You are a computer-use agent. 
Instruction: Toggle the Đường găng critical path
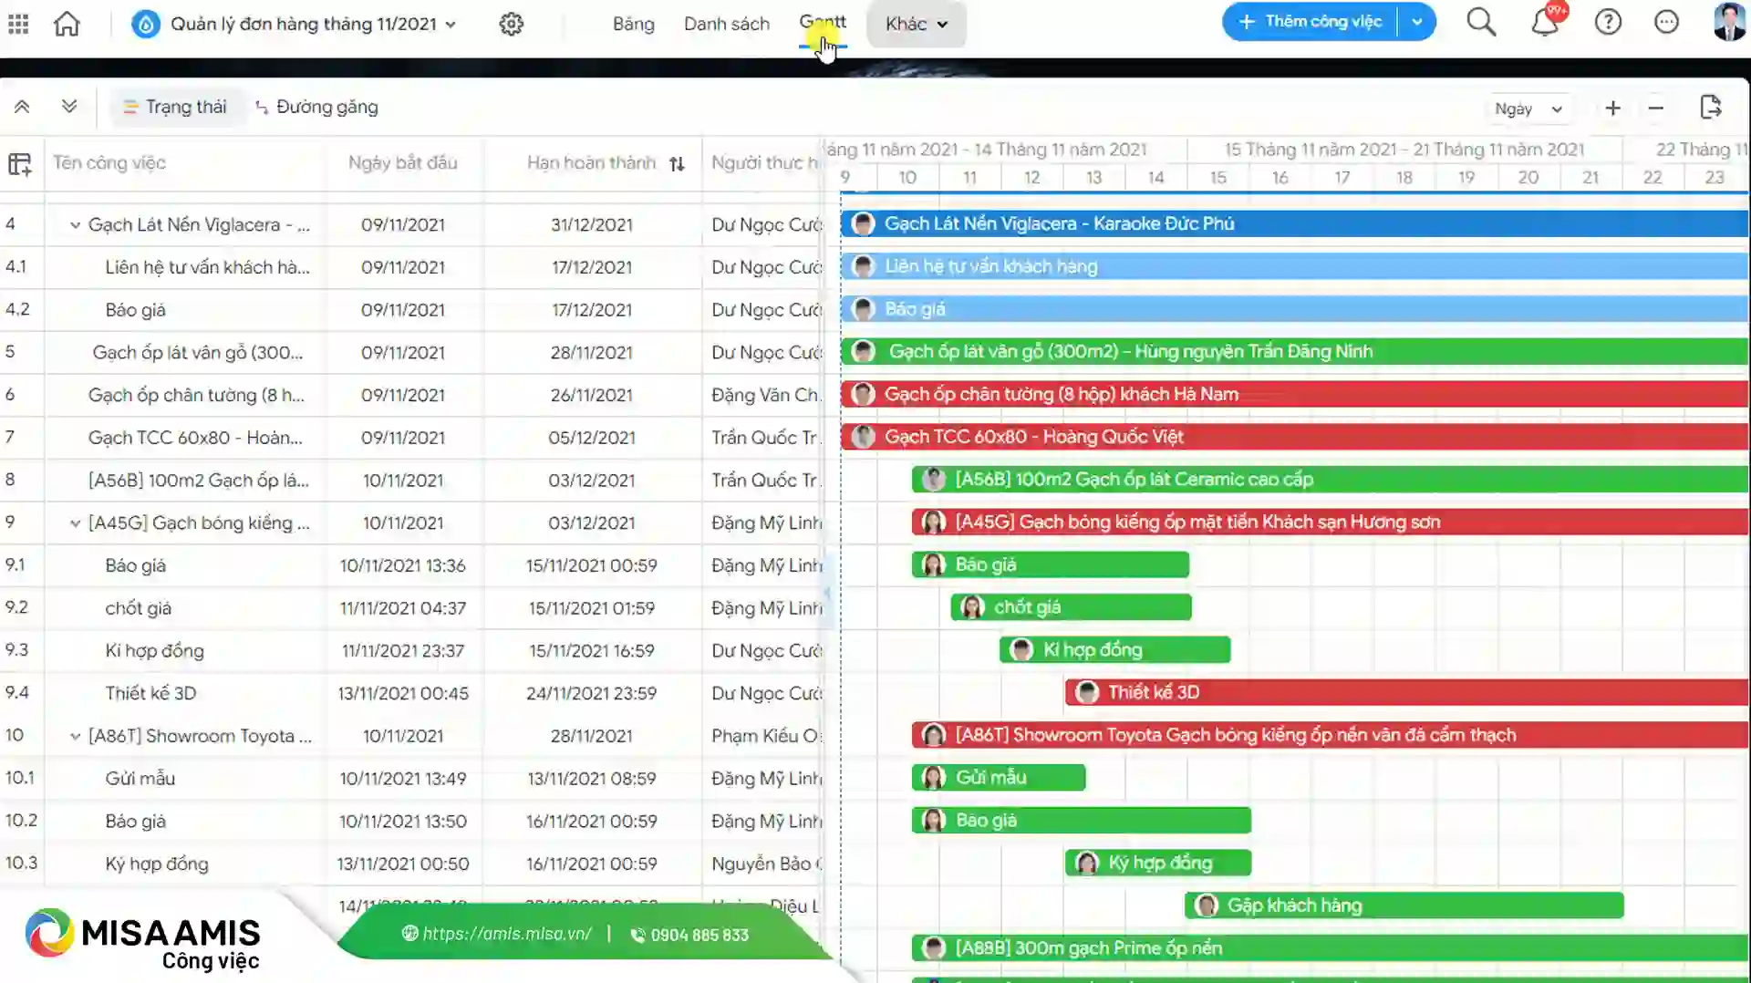(x=316, y=108)
